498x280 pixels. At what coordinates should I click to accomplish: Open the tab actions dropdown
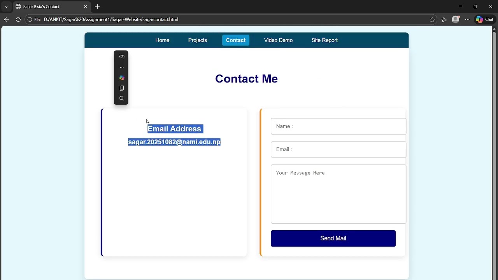point(6,7)
